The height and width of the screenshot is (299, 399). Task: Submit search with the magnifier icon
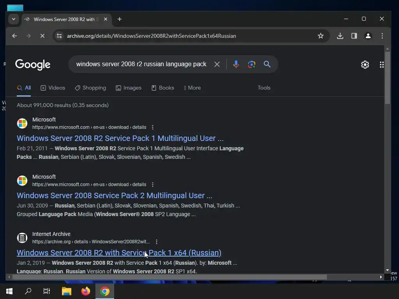pyautogui.click(x=267, y=64)
